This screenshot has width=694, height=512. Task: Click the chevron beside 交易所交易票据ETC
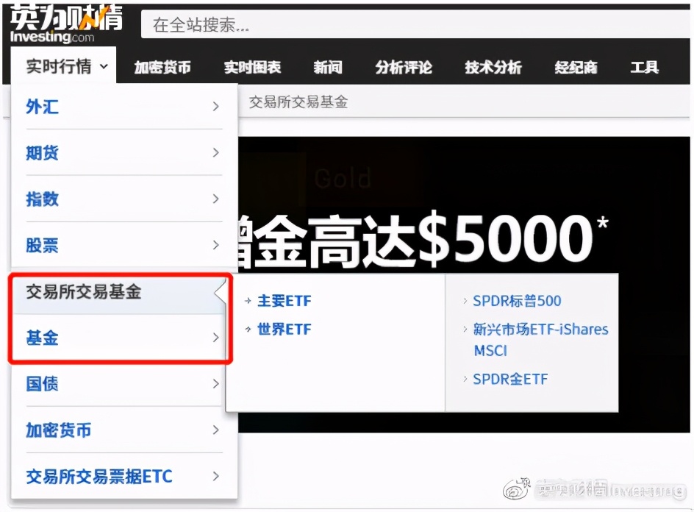[215, 477]
